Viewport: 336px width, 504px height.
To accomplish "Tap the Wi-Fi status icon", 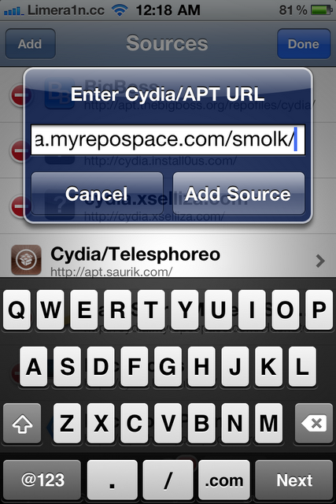I will pyautogui.click(x=120, y=10).
